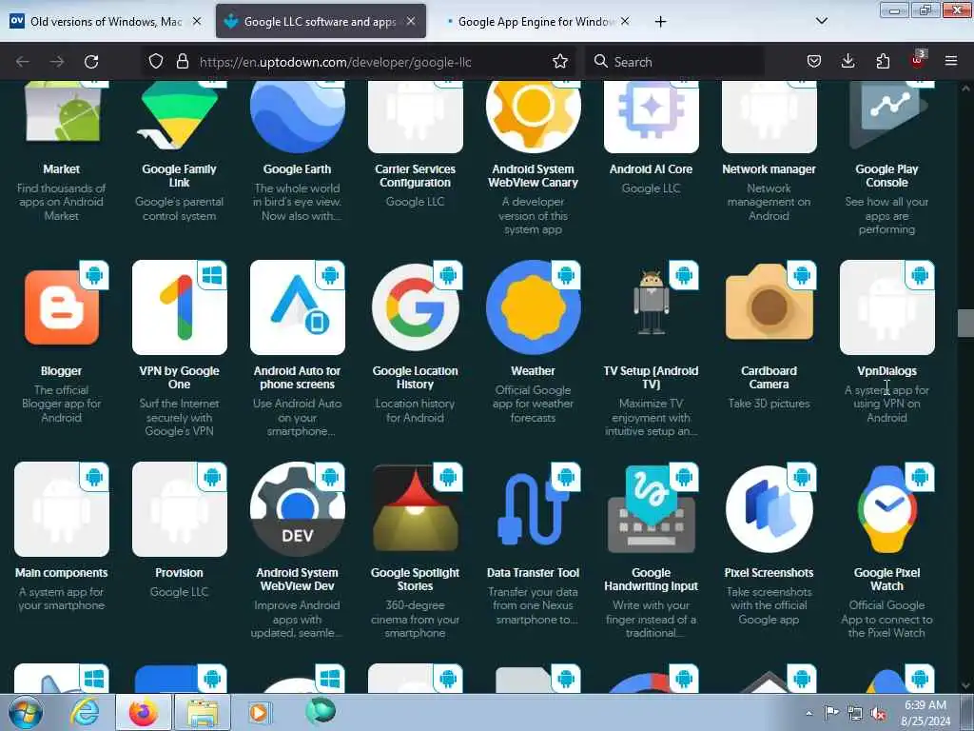Open Google Handwriting Input icon
Viewport: 974px width, 731px height.
pyautogui.click(x=652, y=509)
